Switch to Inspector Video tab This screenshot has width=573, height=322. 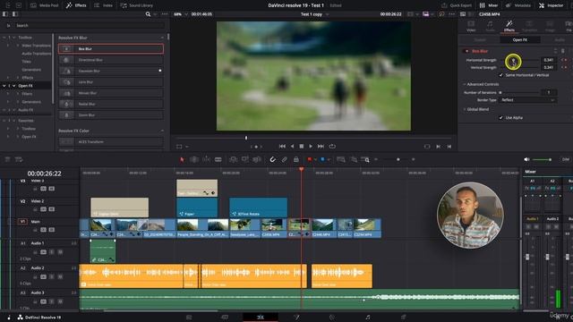click(x=471, y=26)
